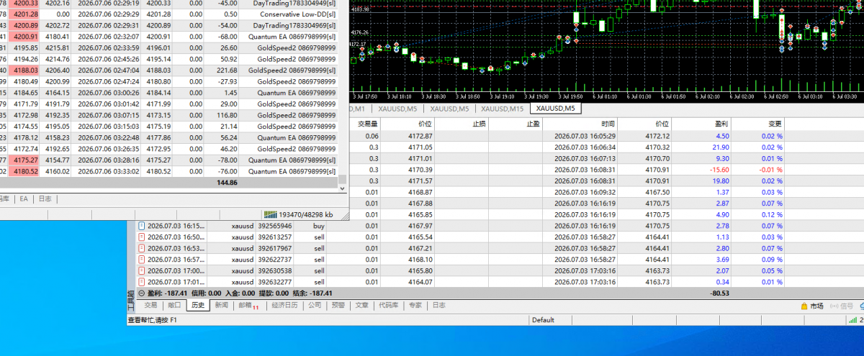
Task: Click the buy order icon of 2026.07.03 16:15 row
Action: [x=142, y=226]
